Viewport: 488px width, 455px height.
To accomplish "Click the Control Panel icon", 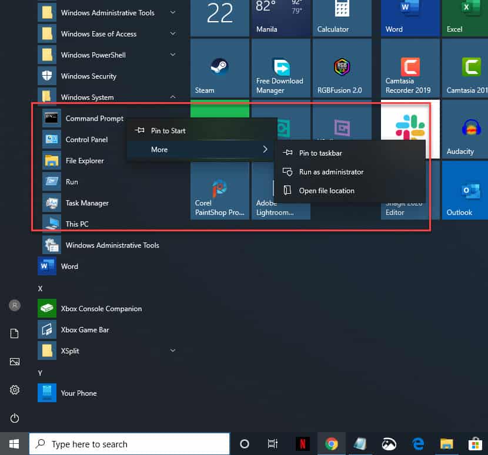I will tap(51, 140).
